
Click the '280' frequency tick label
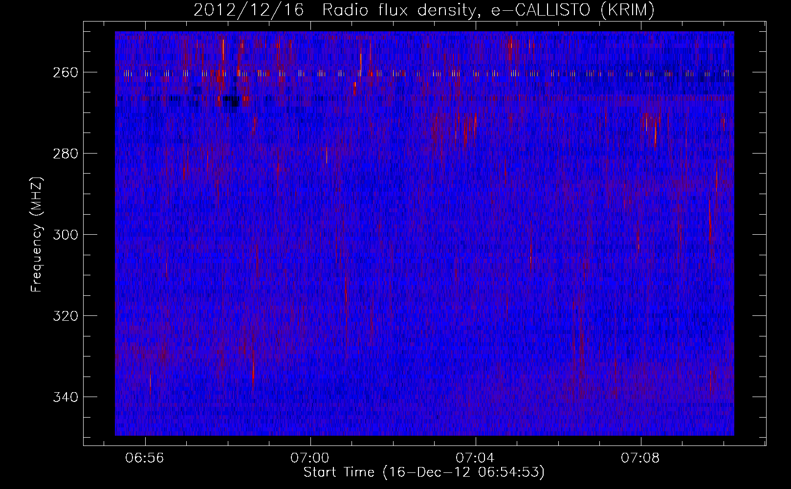[65, 154]
